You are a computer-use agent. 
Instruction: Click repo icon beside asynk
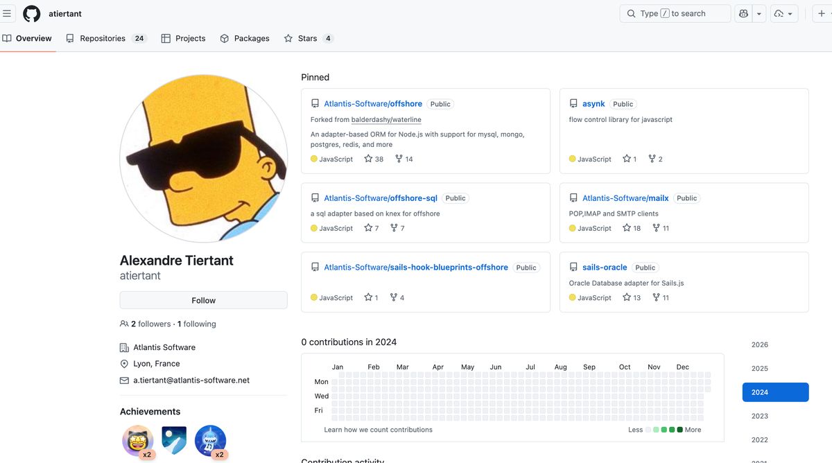click(573, 104)
